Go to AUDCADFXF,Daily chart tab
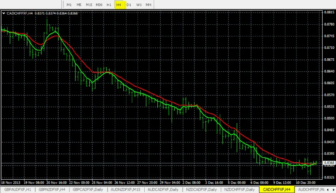Viewport: 336px width, 193px height. (163, 189)
